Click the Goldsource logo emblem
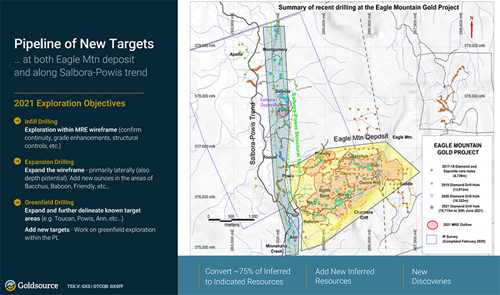The width and height of the screenshot is (500, 295). coord(10,285)
